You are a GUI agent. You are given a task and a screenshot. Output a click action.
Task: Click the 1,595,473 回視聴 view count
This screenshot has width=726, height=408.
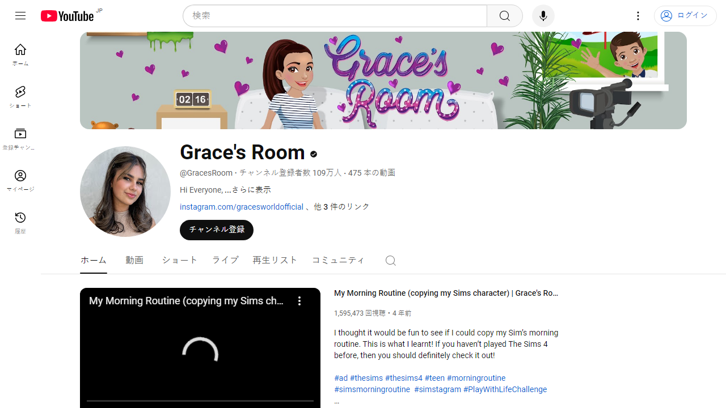pyautogui.click(x=360, y=313)
